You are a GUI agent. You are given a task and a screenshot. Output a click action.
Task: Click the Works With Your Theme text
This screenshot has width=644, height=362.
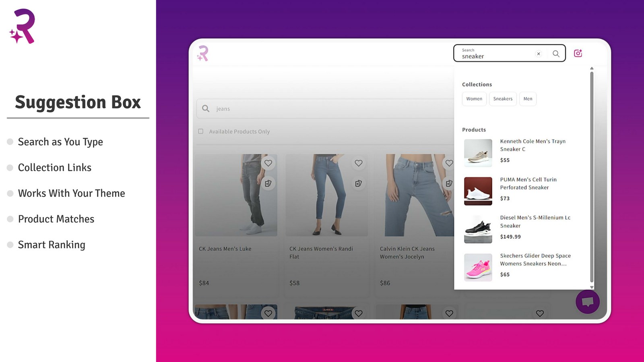point(72,193)
